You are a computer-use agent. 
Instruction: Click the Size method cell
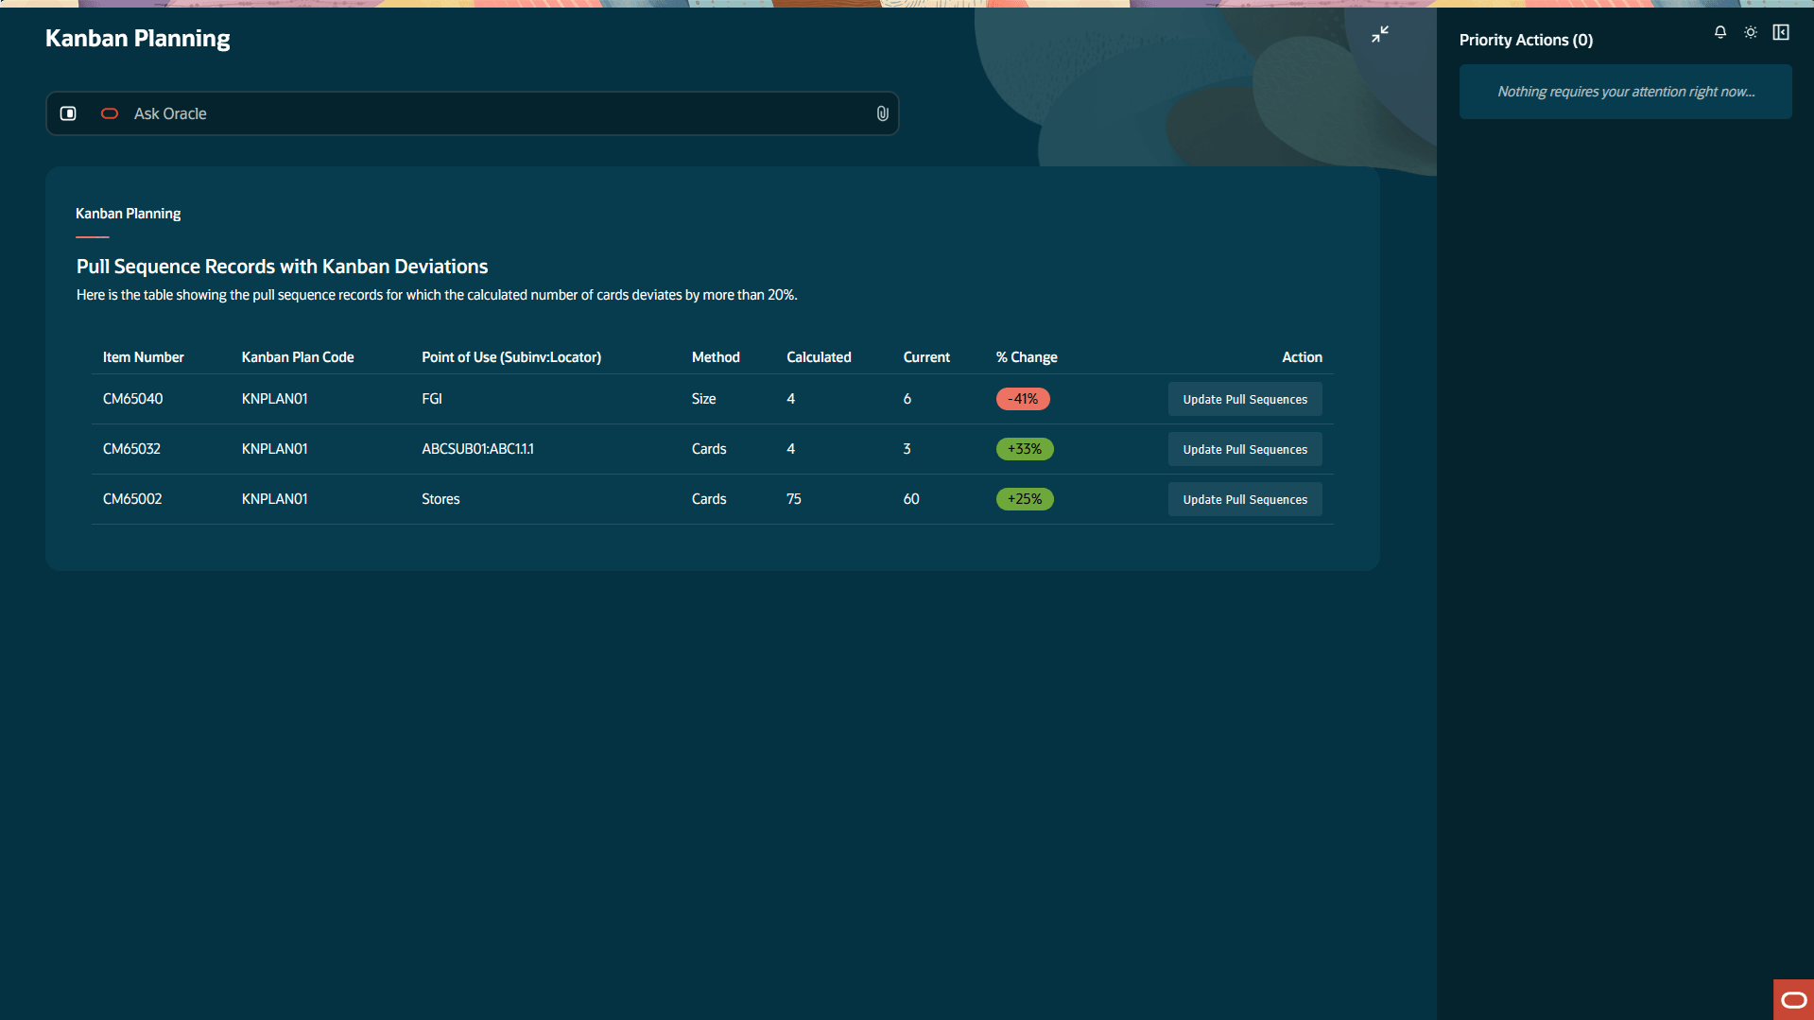(703, 399)
